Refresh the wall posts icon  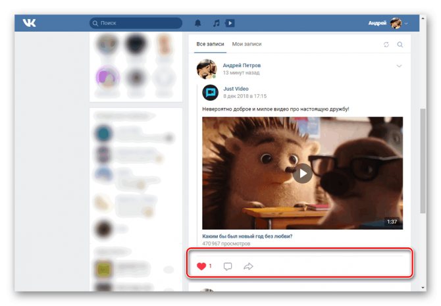386,45
